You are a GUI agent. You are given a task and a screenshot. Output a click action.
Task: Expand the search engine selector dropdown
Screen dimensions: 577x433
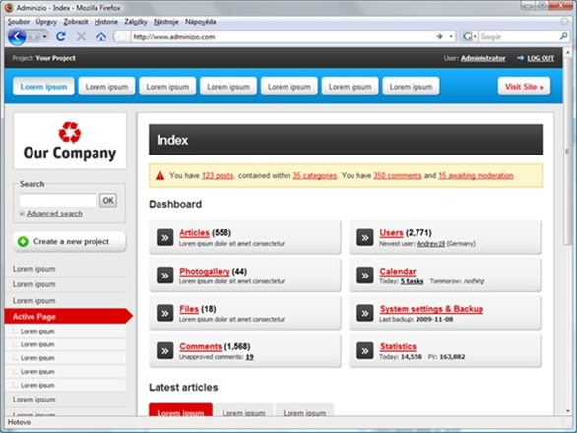475,36
